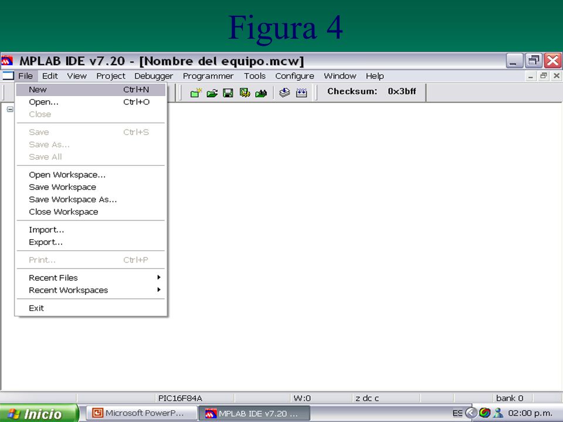Select Save Workspace menu entry
Image resolution: width=563 pixels, height=422 pixels.
(91, 187)
